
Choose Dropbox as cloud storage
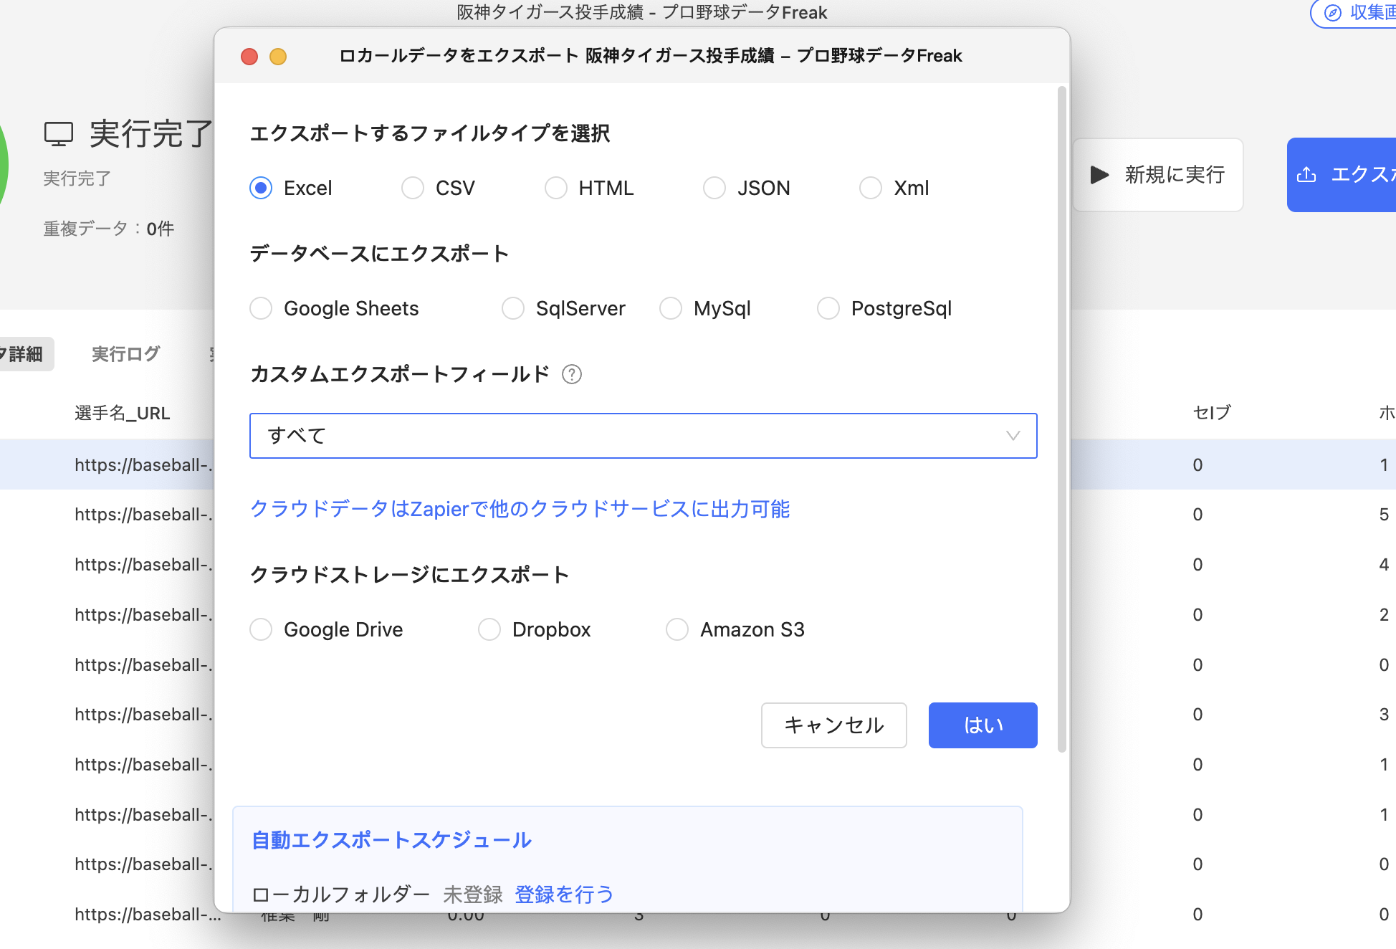point(489,629)
